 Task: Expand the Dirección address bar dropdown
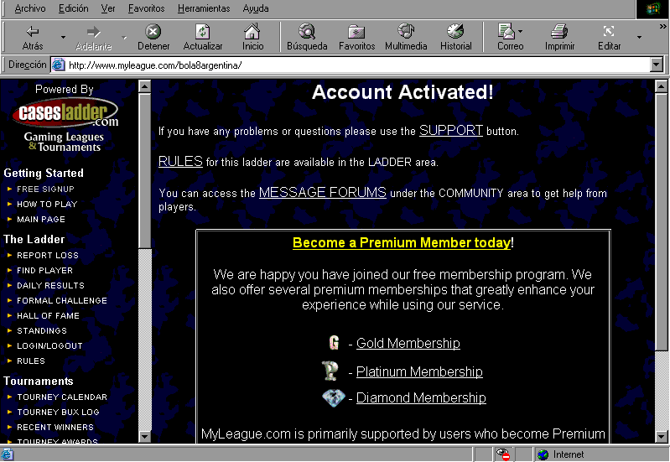coord(656,65)
